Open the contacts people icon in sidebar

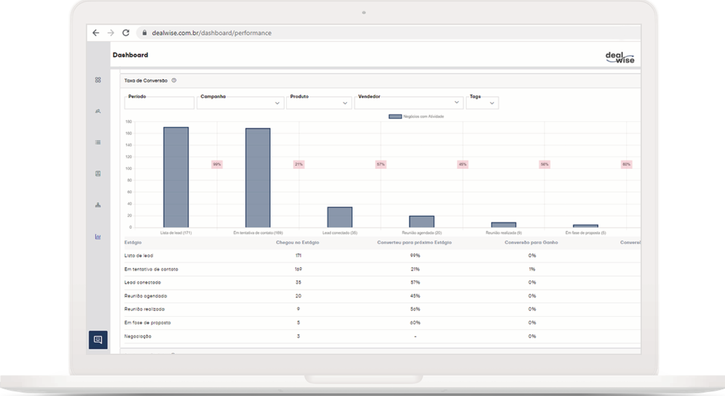[x=98, y=111]
